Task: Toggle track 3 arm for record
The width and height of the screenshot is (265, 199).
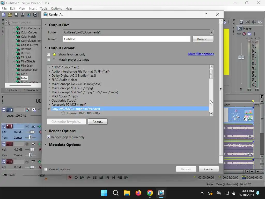Action: pyautogui.click(x=27, y=144)
